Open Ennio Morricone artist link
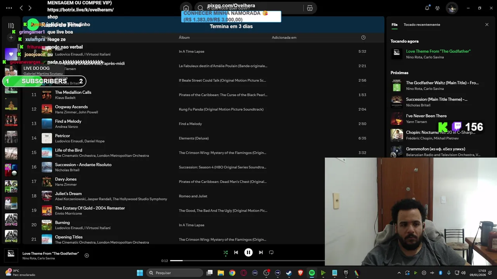 [x=68, y=214]
